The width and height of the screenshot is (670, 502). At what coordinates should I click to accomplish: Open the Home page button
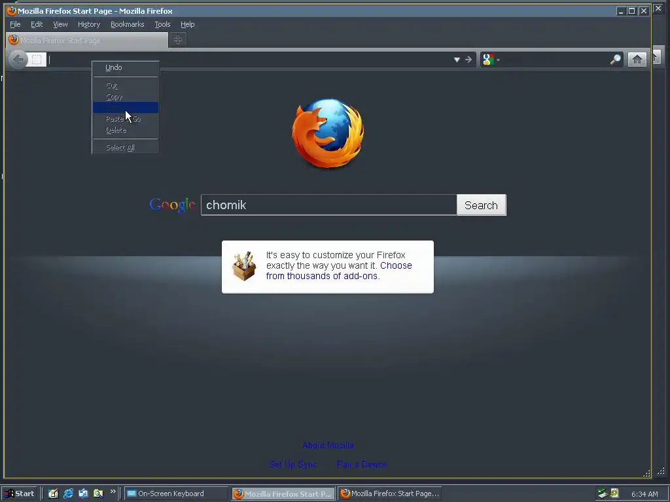click(637, 59)
